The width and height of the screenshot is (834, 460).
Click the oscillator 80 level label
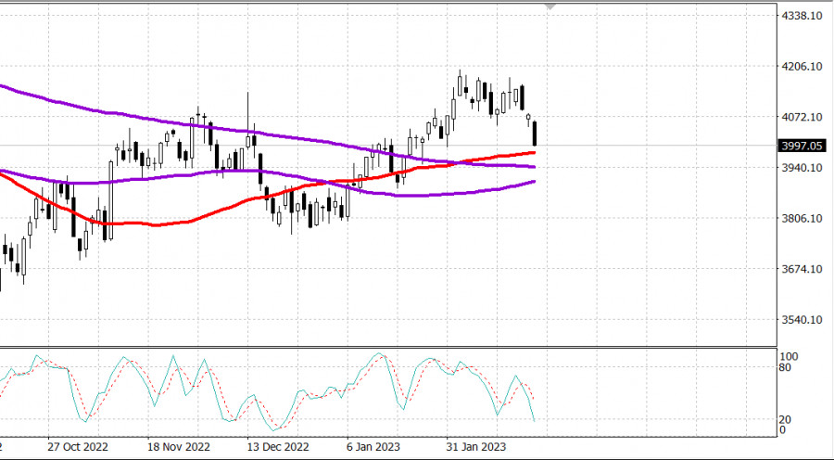(785, 367)
